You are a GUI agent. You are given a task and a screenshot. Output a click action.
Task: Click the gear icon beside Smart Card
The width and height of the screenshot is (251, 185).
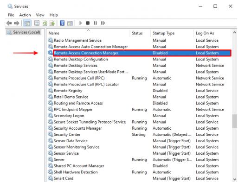[51, 178]
